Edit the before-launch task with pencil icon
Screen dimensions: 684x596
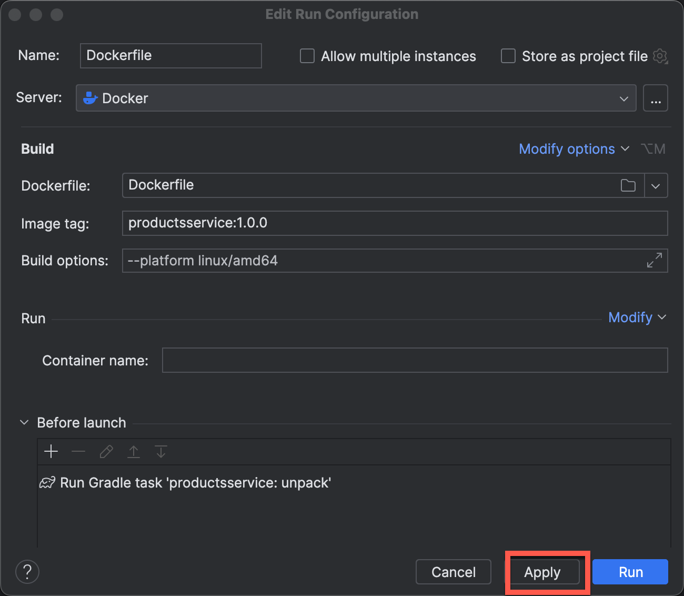click(106, 451)
